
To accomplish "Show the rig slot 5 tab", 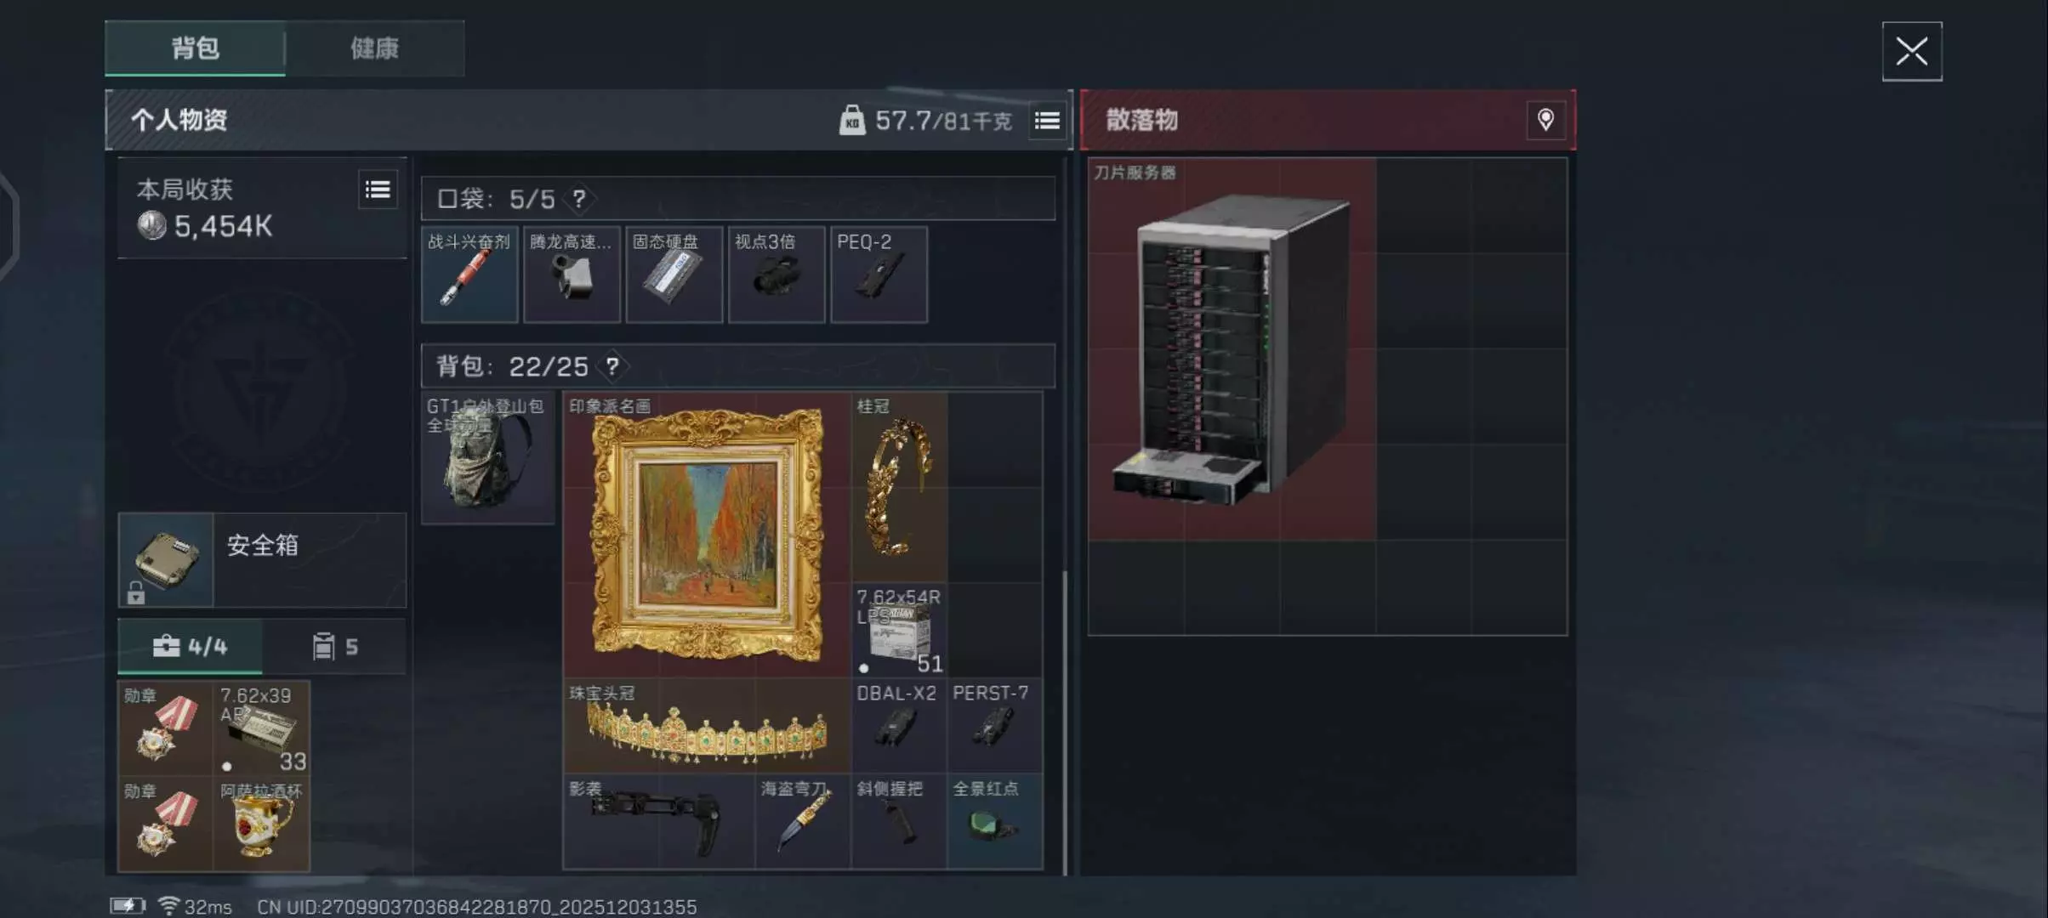I will click(335, 647).
